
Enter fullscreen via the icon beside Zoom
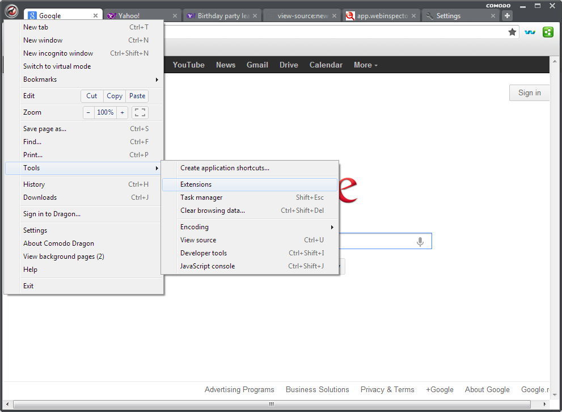coord(140,112)
